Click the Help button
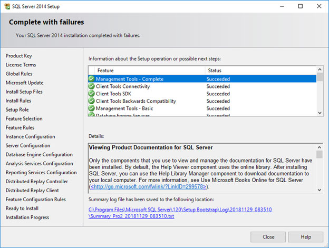This screenshot has height=248, width=329. [306, 237]
